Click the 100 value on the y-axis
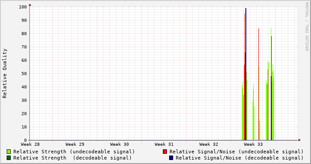The width and height of the screenshot is (311, 164). point(23,7)
